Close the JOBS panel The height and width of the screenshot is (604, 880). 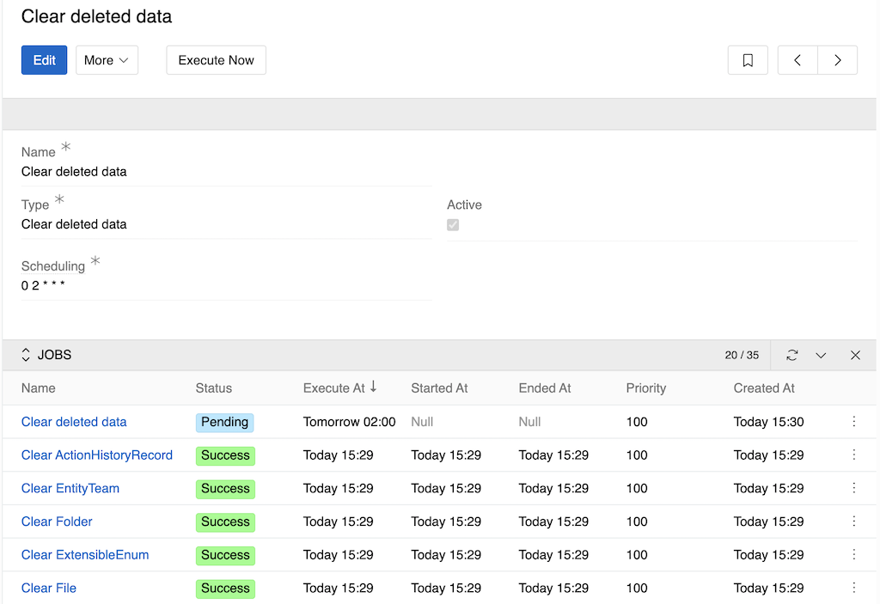pos(855,355)
